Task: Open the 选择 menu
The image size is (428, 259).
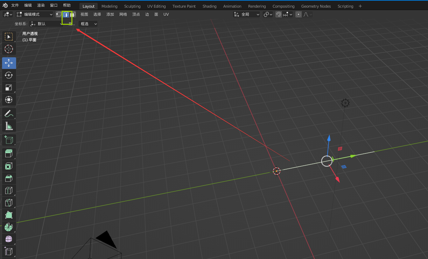Action: click(97, 14)
